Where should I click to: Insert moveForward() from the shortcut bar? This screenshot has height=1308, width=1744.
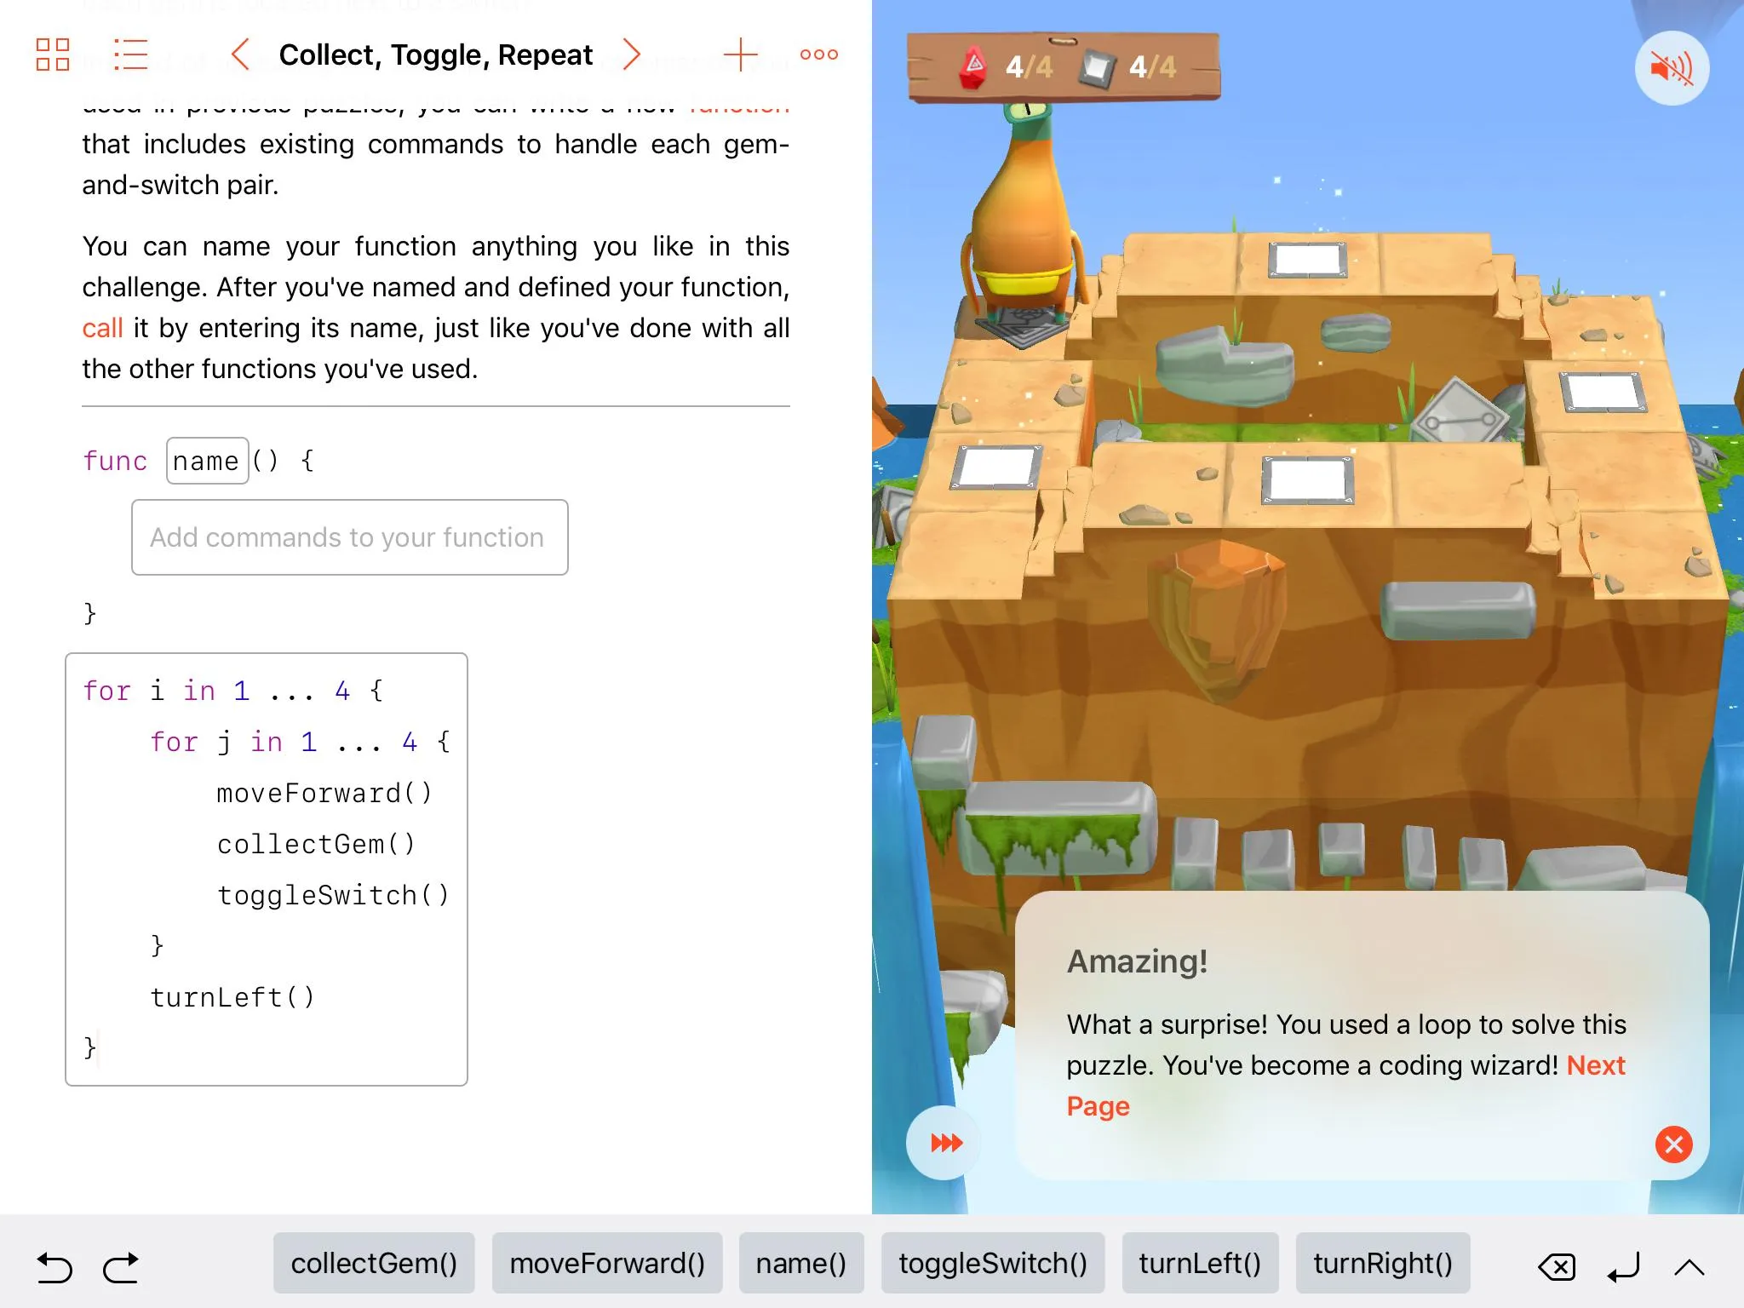point(607,1263)
